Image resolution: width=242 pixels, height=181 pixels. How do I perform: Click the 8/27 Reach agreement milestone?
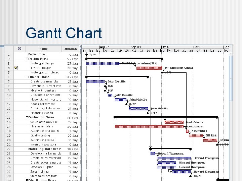coord(126,104)
